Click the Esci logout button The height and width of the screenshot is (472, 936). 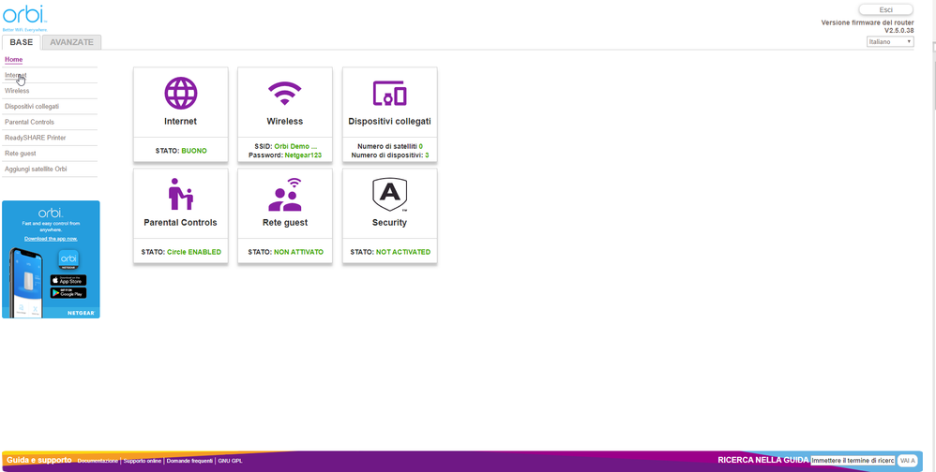coord(885,9)
